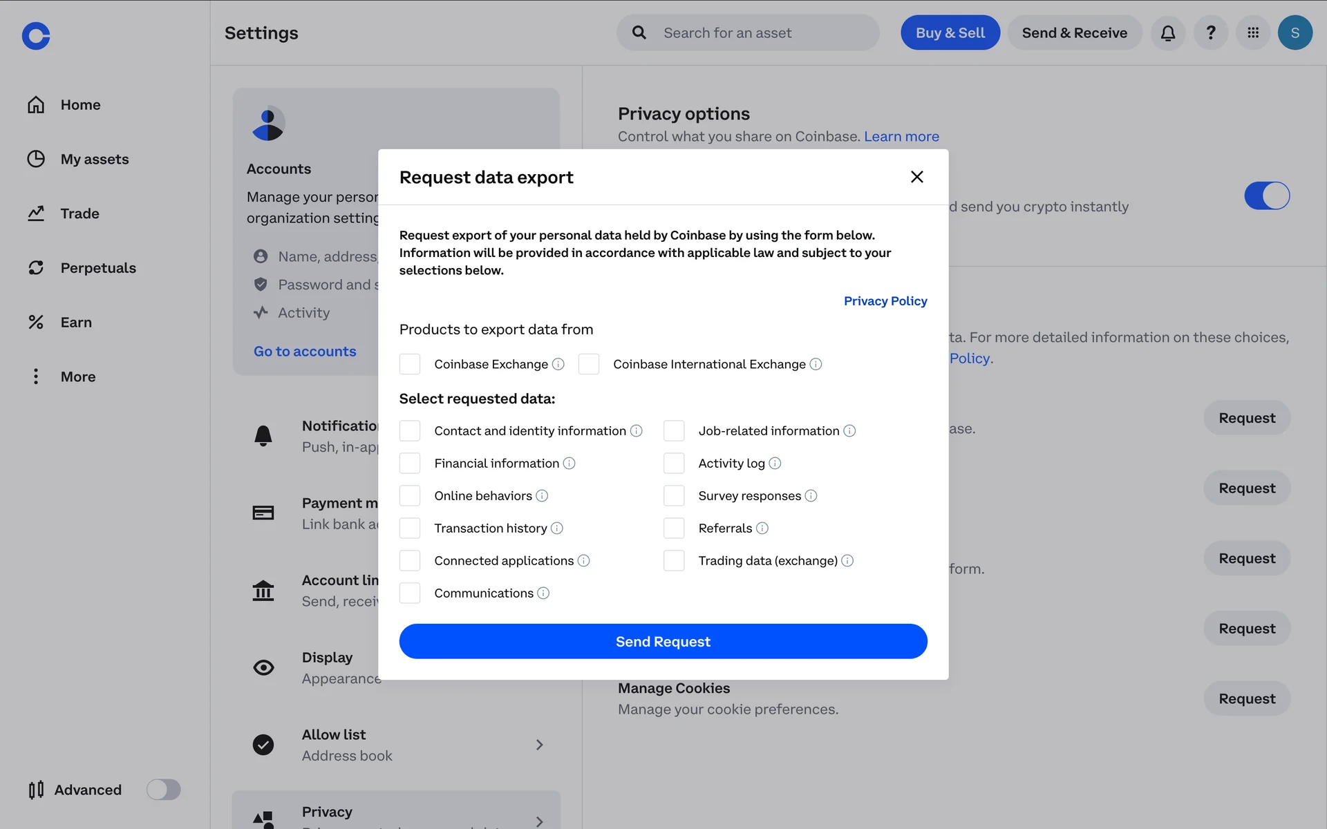Click the Send Request button
Viewport: 1327px width, 829px height.
point(663,642)
